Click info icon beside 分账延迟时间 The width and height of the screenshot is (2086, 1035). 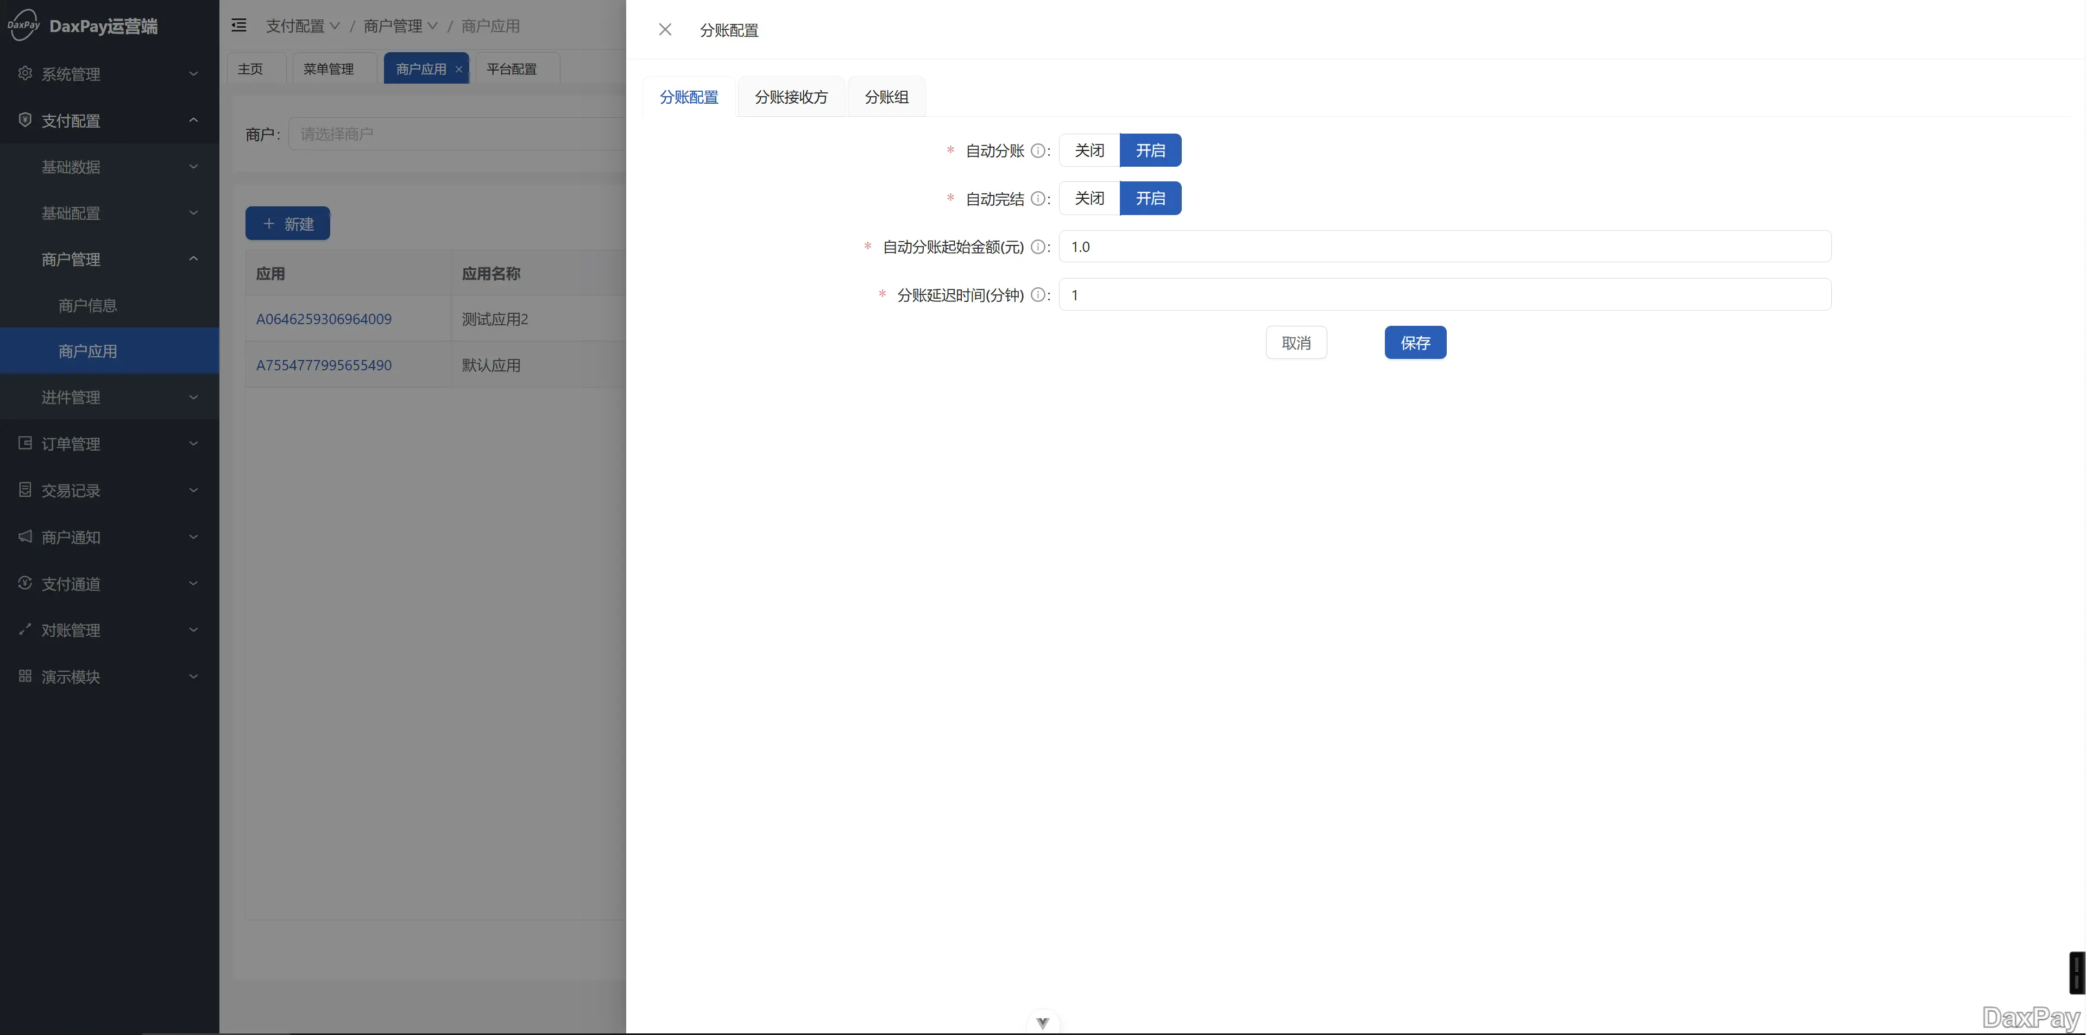click(1037, 295)
